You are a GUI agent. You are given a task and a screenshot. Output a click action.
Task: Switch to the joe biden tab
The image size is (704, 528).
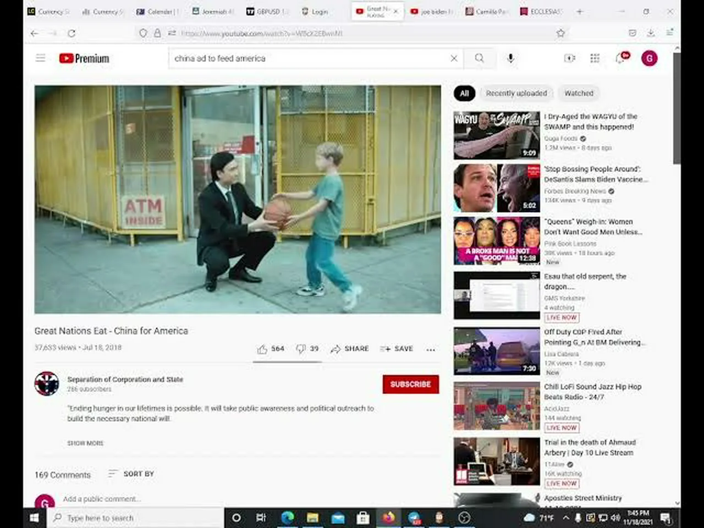pyautogui.click(x=432, y=11)
